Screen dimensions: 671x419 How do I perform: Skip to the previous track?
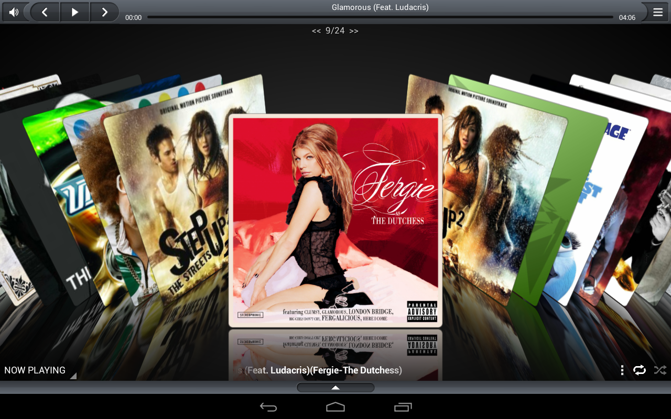click(45, 12)
